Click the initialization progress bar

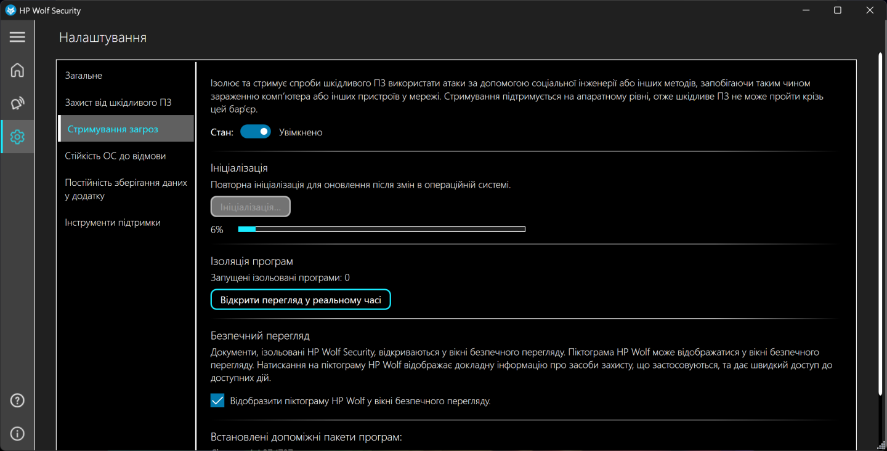[x=381, y=229]
